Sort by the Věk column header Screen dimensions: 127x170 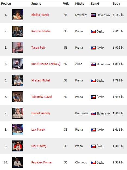click(66, 4)
